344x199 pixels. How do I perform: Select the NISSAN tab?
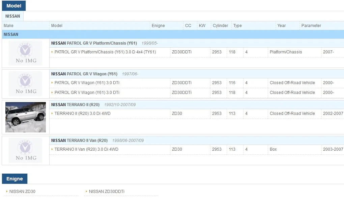(x=12, y=16)
